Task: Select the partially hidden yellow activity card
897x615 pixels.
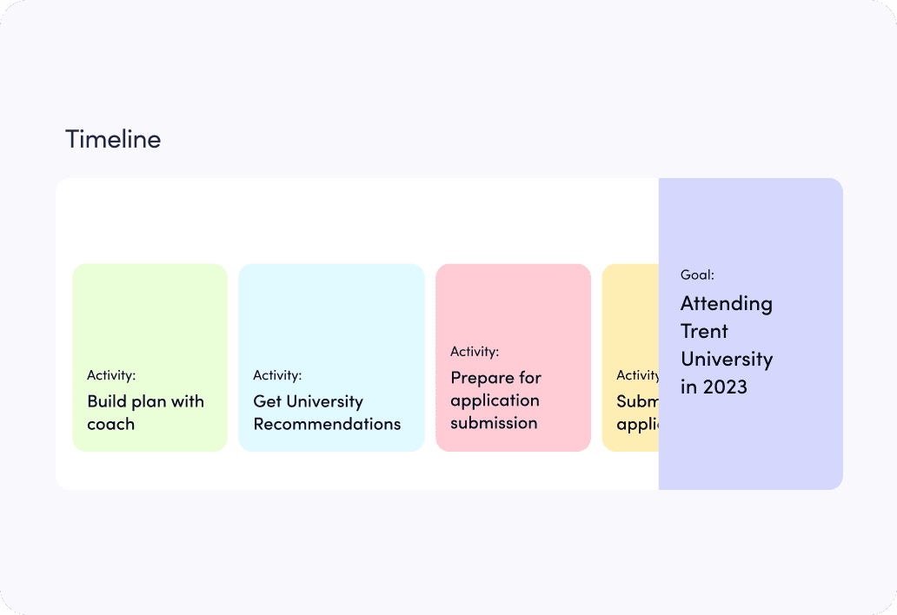Action: [630, 358]
